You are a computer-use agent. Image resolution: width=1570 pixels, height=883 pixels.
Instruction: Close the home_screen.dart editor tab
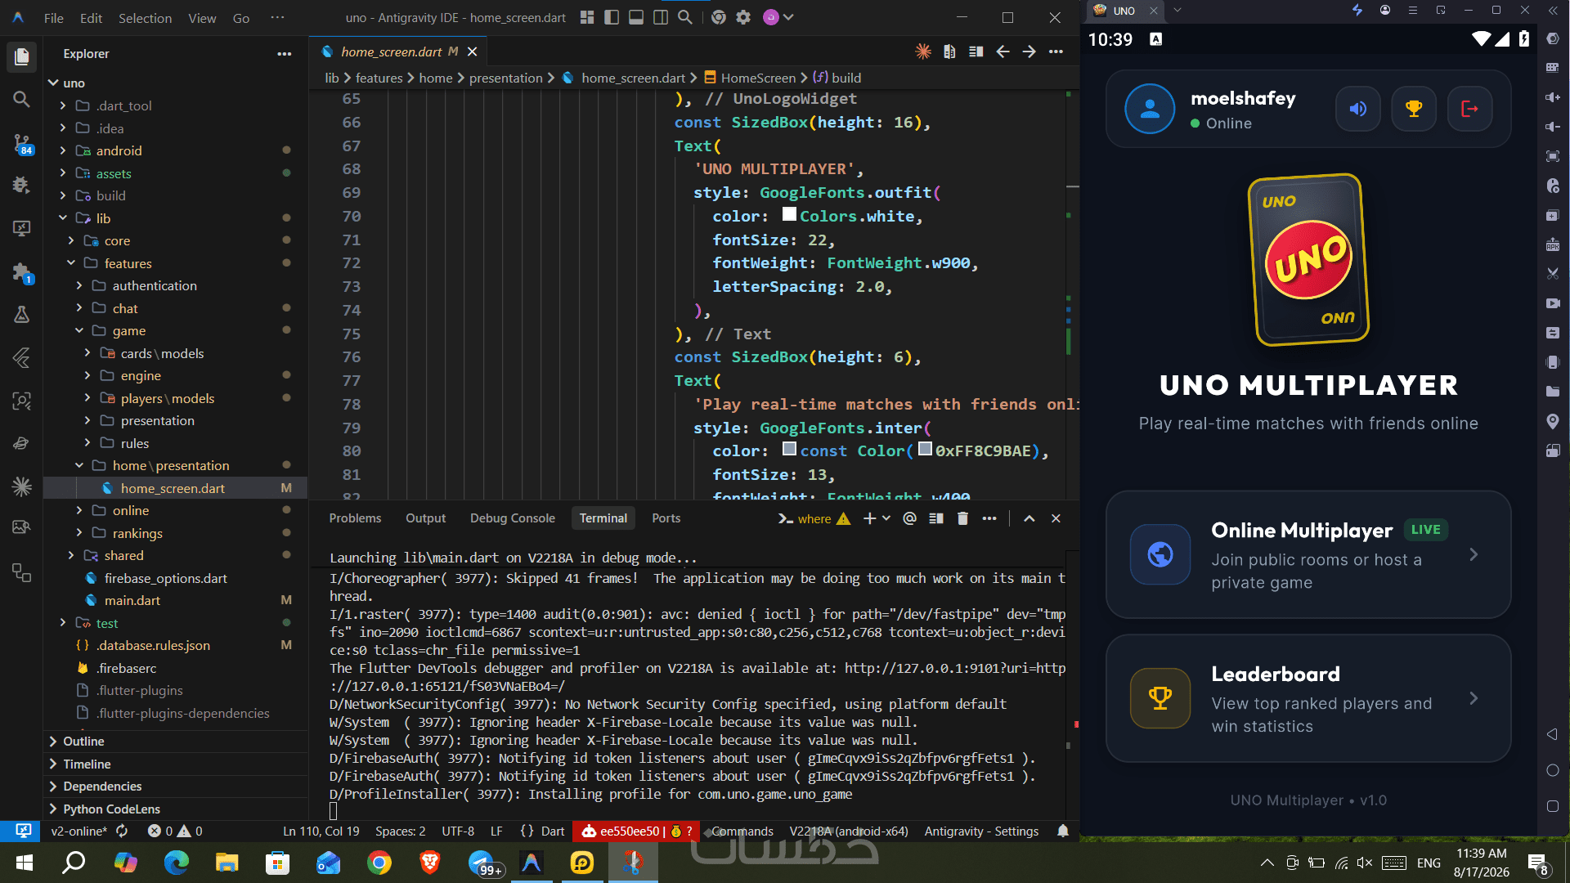pyautogui.click(x=472, y=52)
